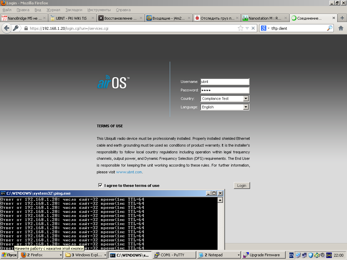Click the Username field containing ubnt

(225, 82)
